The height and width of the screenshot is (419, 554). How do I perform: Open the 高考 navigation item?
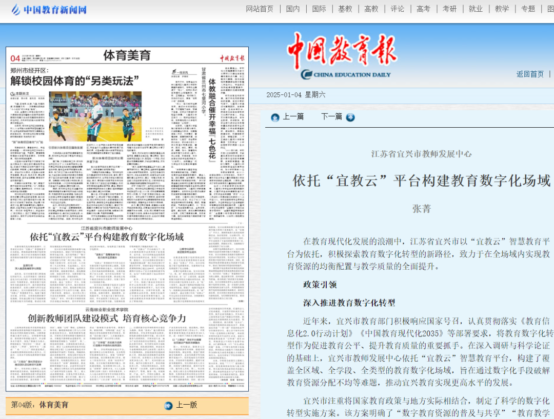(x=423, y=9)
